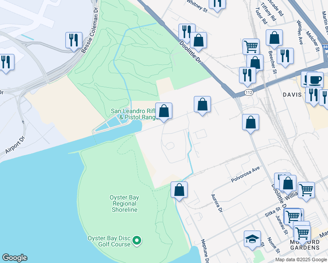Click the Oyster Bay Regional Shoreline label
Viewport: 328px width, 263px height.
click(125, 203)
